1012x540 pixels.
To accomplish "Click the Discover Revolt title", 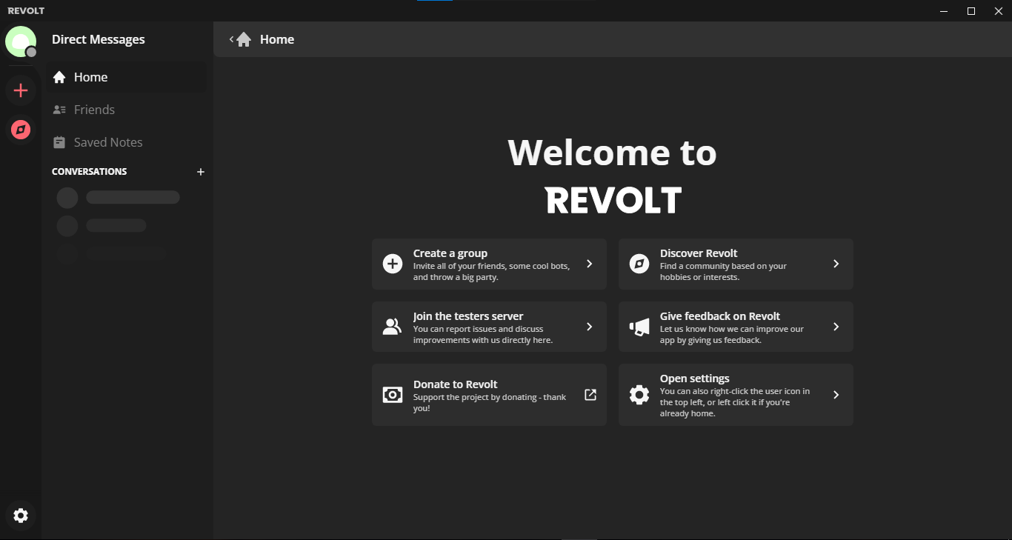I will click(x=699, y=253).
